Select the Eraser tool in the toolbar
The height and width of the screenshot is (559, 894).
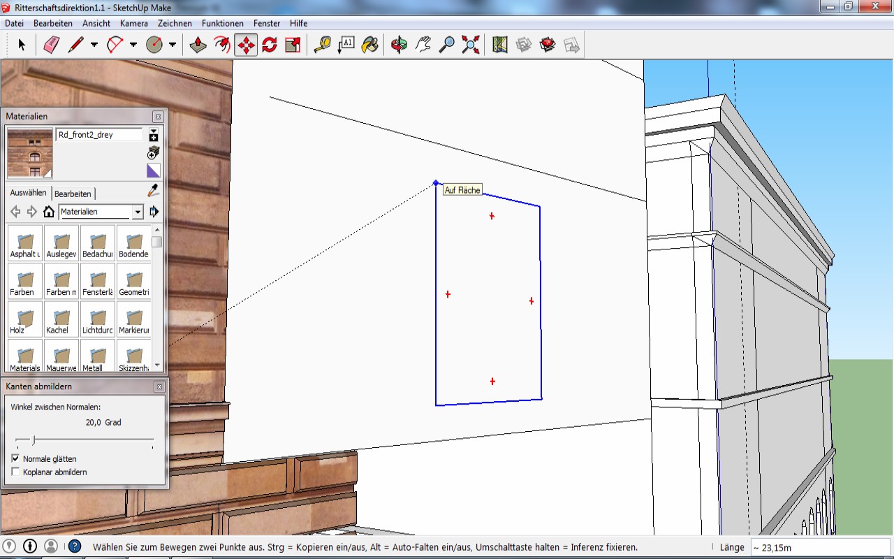52,45
